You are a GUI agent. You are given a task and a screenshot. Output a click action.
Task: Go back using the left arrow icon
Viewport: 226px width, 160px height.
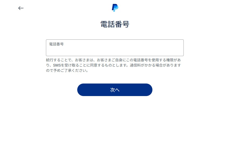(x=21, y=8)
